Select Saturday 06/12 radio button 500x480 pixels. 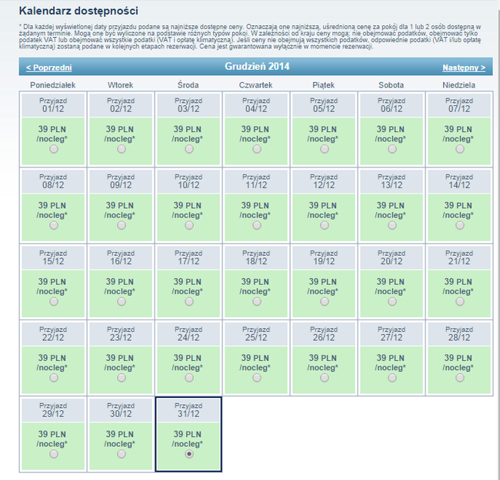[392, 149]
